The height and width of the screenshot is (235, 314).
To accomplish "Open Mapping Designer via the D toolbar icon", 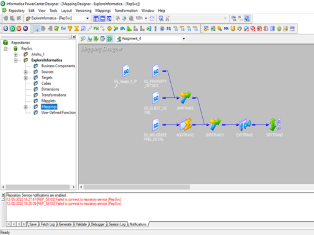I will [13, 28].
